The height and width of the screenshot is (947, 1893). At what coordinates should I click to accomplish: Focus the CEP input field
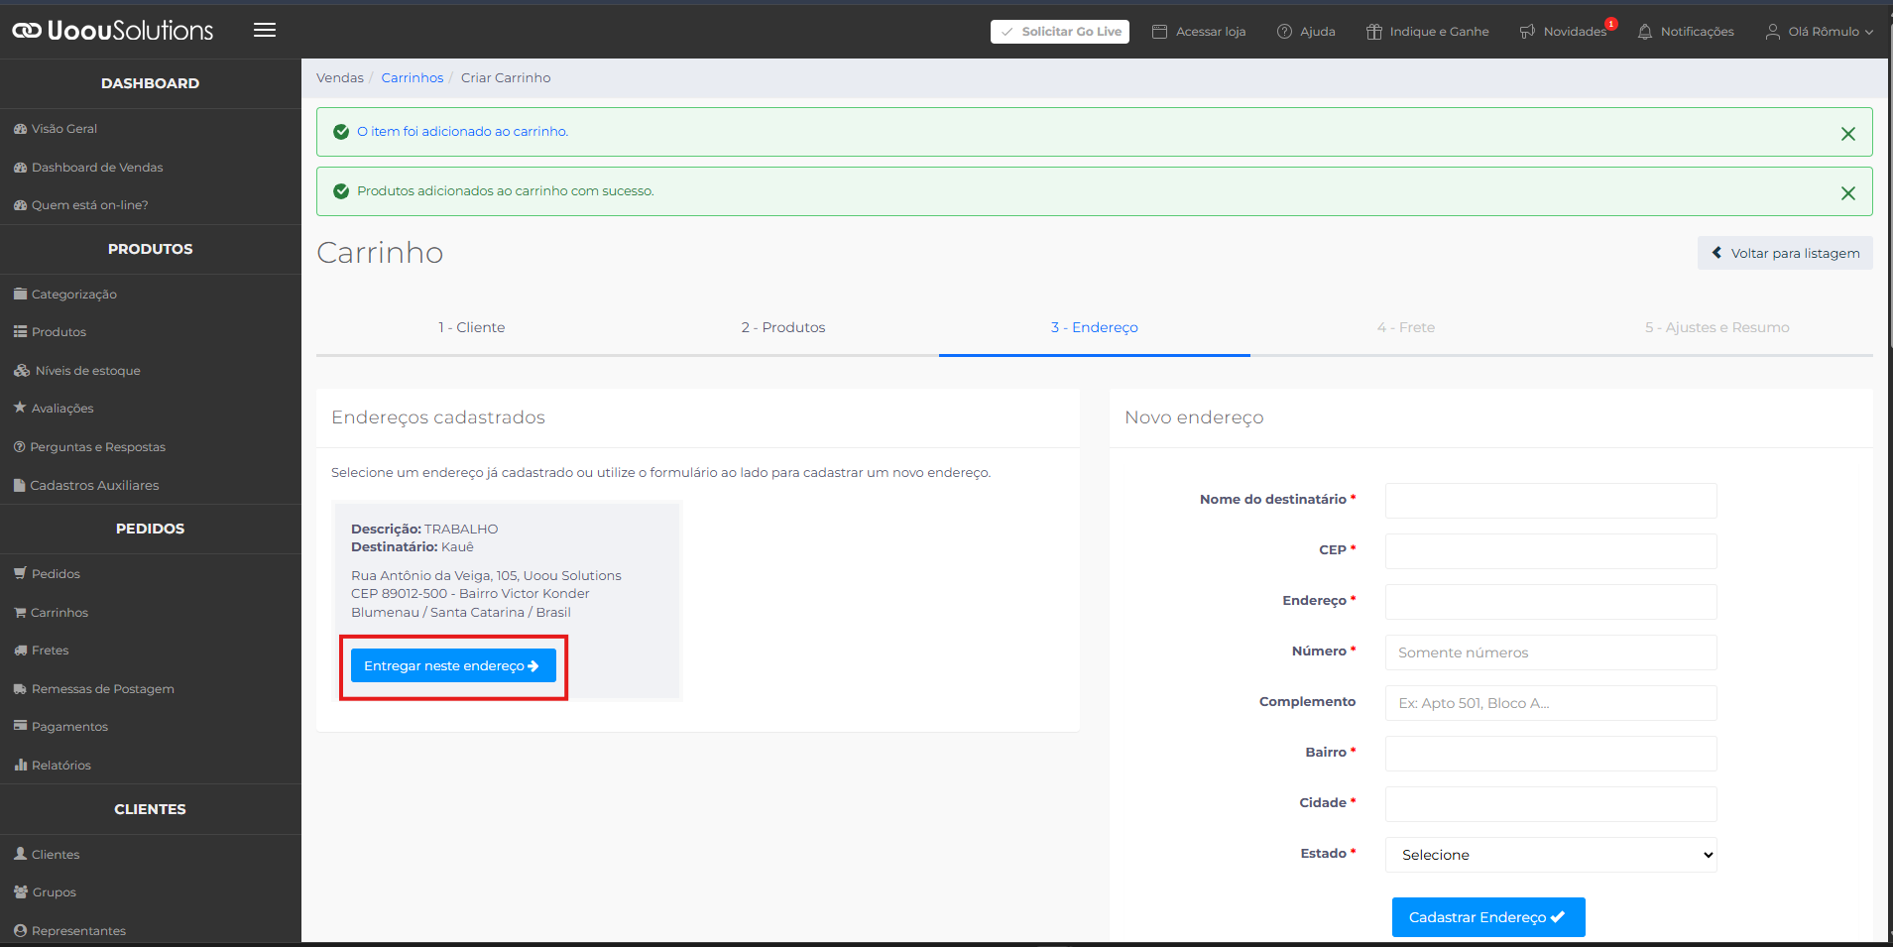click(1550, 551)
